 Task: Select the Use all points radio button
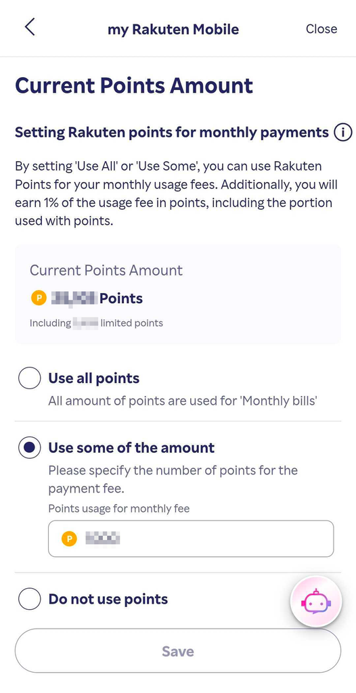tap(30, 378)
